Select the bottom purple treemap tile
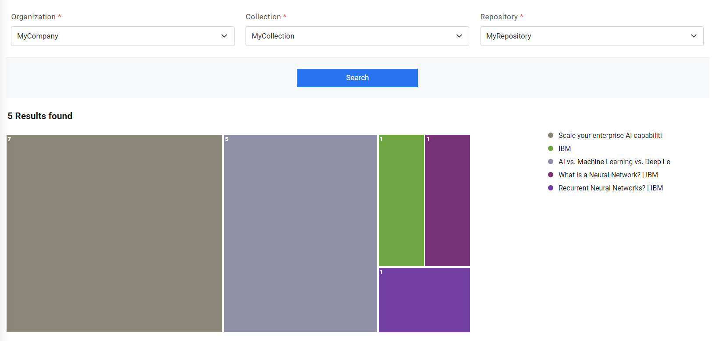Image resolution: width=712 pixels, height=341 pixels. pyautogui.click(x=424, y=300)
